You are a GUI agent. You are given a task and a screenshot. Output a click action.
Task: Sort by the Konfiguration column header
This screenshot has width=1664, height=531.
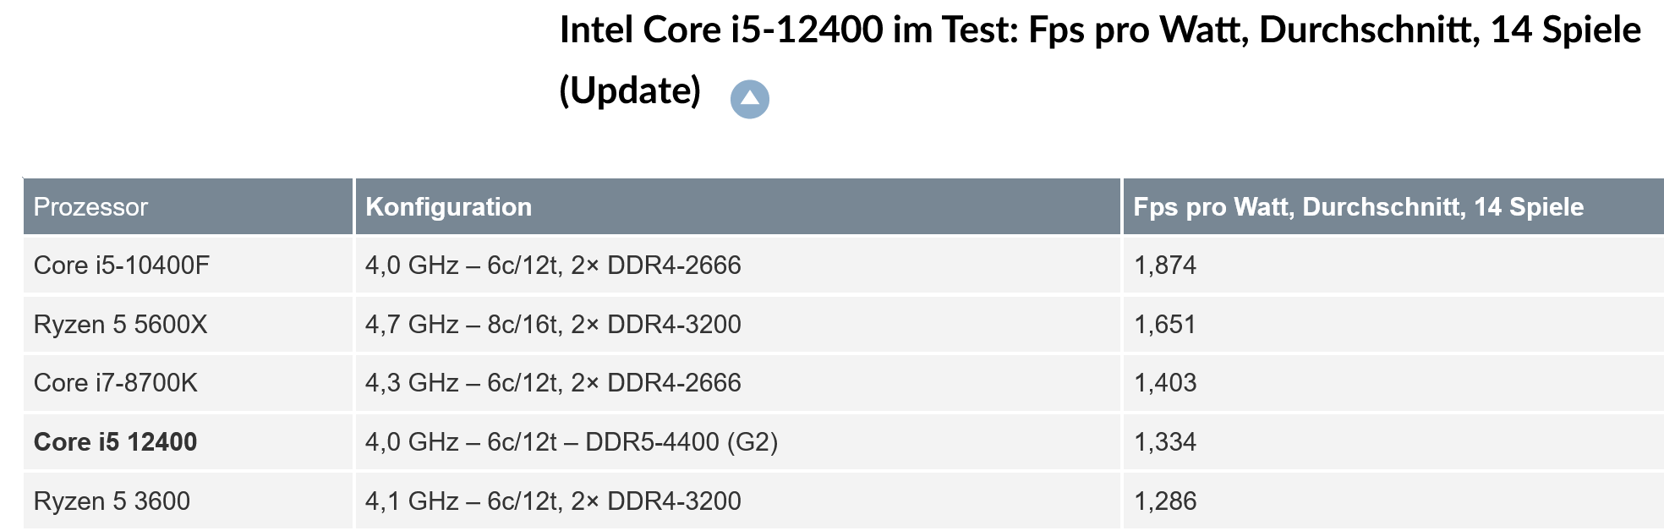click(738, 206)
